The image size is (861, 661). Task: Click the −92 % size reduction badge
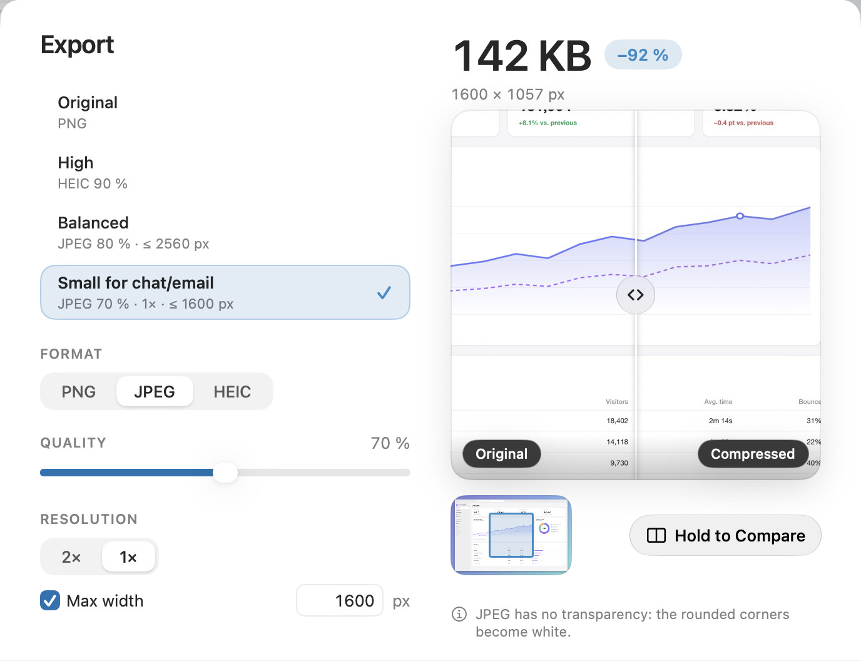pos(643,55)
